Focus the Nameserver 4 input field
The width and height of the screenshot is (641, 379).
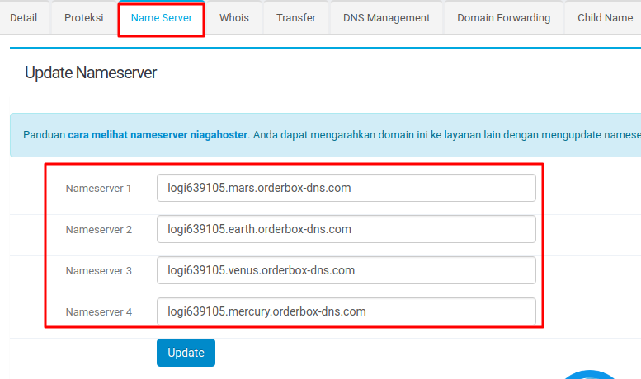(346, 311)
